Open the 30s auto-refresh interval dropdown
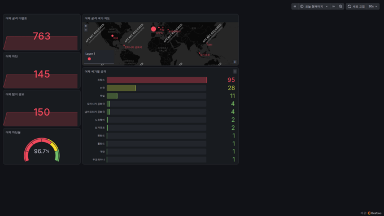This screenshot has height=216, width=384. click(x=373, y=6)
